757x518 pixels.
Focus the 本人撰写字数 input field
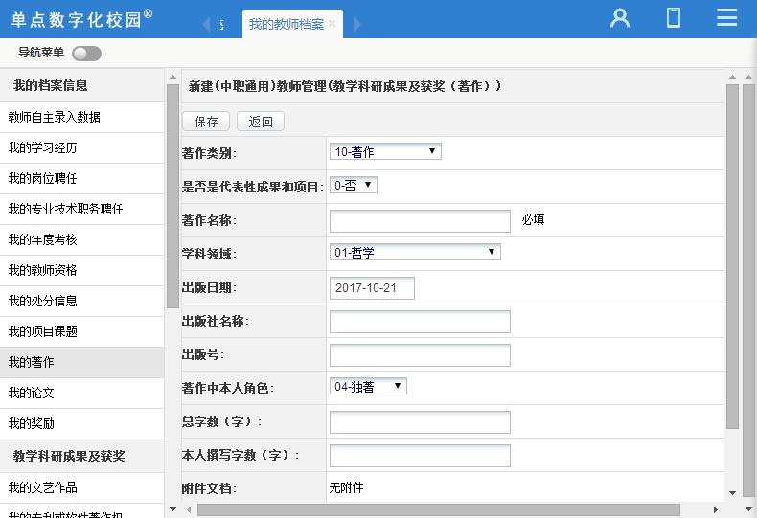(420, 456)
